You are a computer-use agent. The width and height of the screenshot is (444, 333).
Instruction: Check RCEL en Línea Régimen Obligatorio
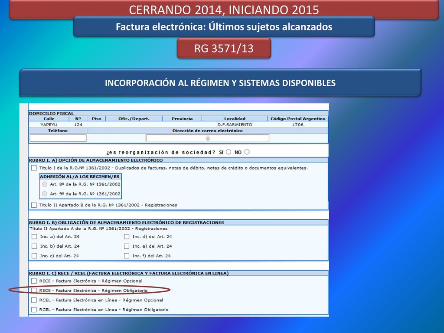tap(34, 310)
